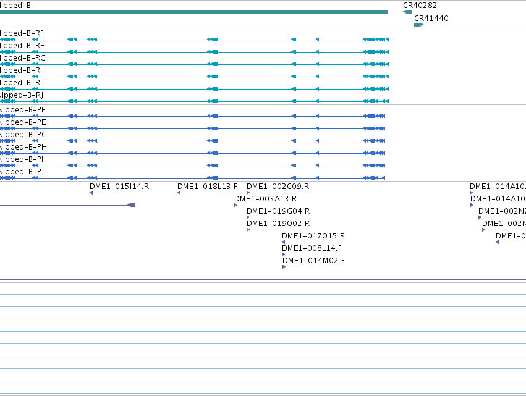Viewport: 526px width, 396px height.
Task: Select the Nipped-B-PG protein label
Action: tap(23, 135)
